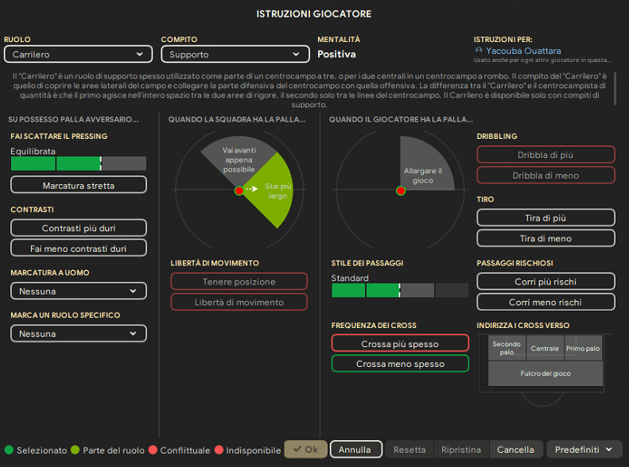Adjust the Stile dei passaggi slider

click(399, 291)
